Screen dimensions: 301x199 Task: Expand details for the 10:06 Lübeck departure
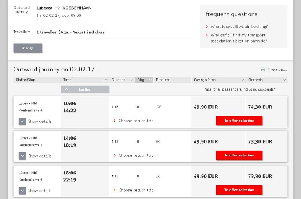(22, 121)
